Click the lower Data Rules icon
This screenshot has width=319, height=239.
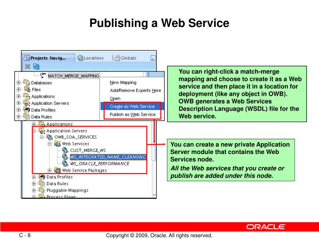tap(42, 184)
